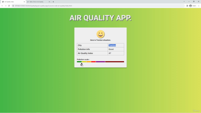Click the 'Pollution info' label cell
Image resolution: width=201 pixels, height=113 pixels.
tap(92, 49)
